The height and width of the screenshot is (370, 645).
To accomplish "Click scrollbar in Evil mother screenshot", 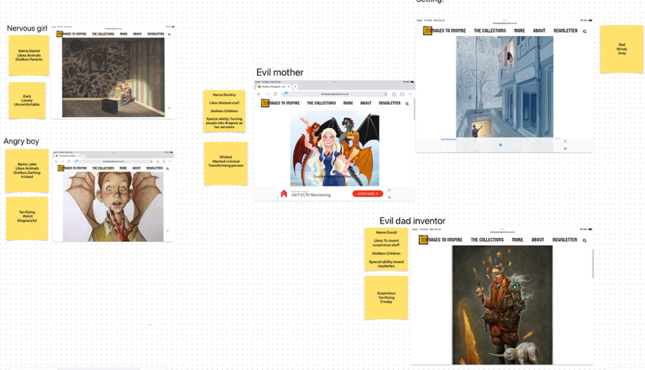I will tap(414, 109).
